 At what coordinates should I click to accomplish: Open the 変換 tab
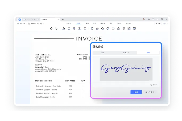[x=95, y=23]
